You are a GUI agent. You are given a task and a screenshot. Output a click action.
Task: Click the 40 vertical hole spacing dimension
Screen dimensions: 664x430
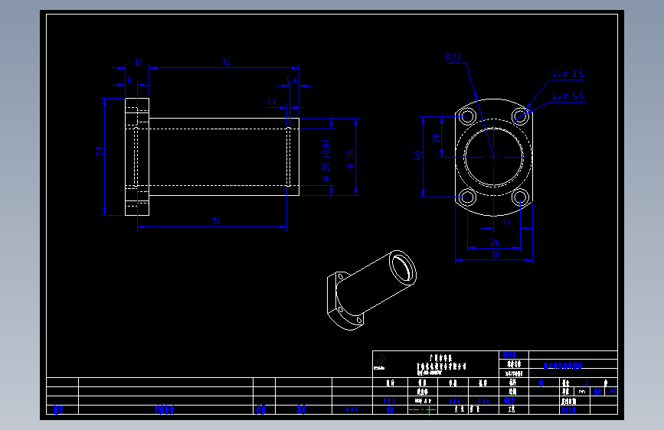417,155
